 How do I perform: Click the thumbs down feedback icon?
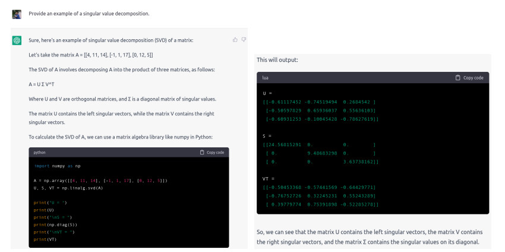(x=242, y=40)
